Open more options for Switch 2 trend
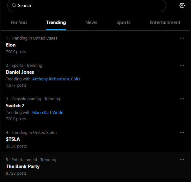Screen dimensions: 191x182 tap(182, 99)
